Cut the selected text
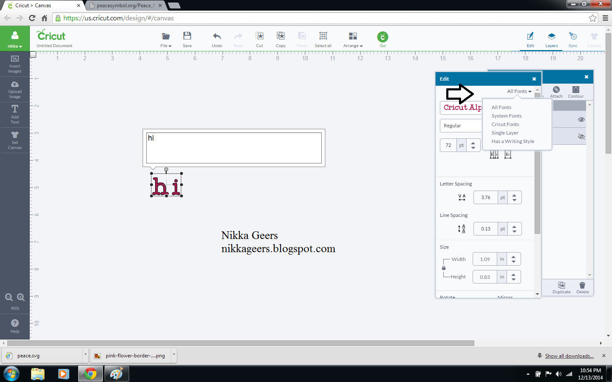Screen dimensions: 612x382 259,39
